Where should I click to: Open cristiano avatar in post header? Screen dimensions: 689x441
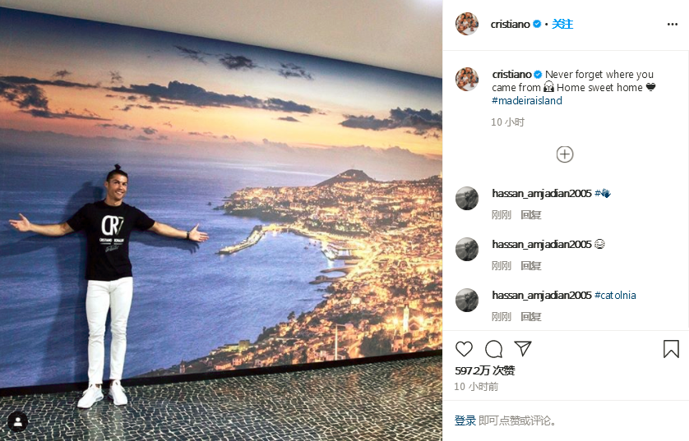point(467,24)
